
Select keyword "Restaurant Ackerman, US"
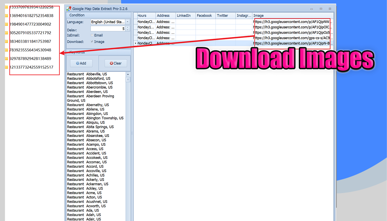[x=88, y=185]
